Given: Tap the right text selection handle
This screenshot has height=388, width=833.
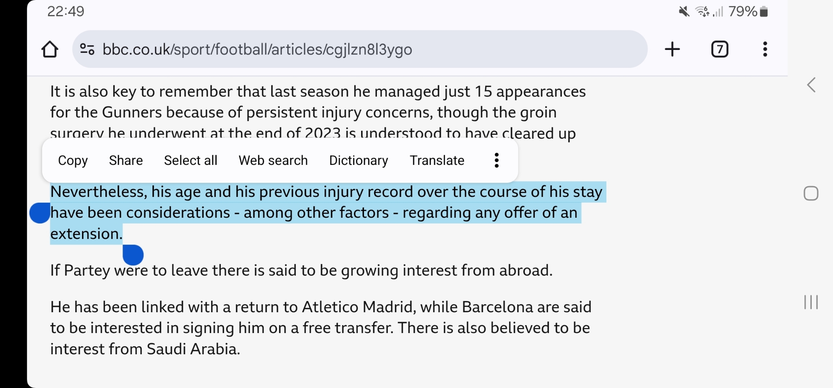Looking at the screenshot, I should tap(133, 255).
